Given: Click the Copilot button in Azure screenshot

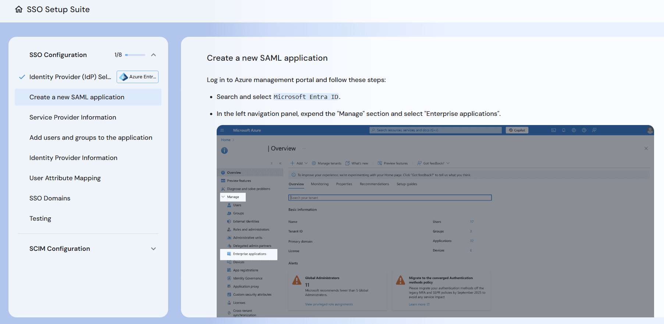Looking at the screenshot, I should 517,130.
